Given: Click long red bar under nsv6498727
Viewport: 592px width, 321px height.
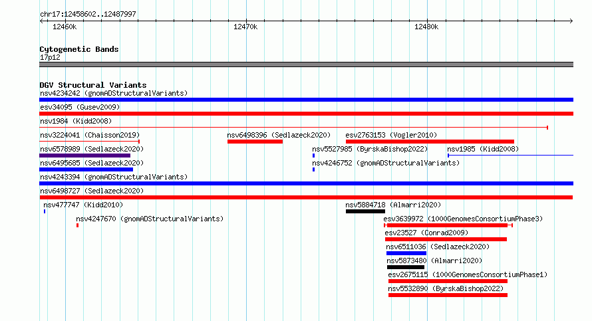Looking at the screenshot, I should click(306, 197).
